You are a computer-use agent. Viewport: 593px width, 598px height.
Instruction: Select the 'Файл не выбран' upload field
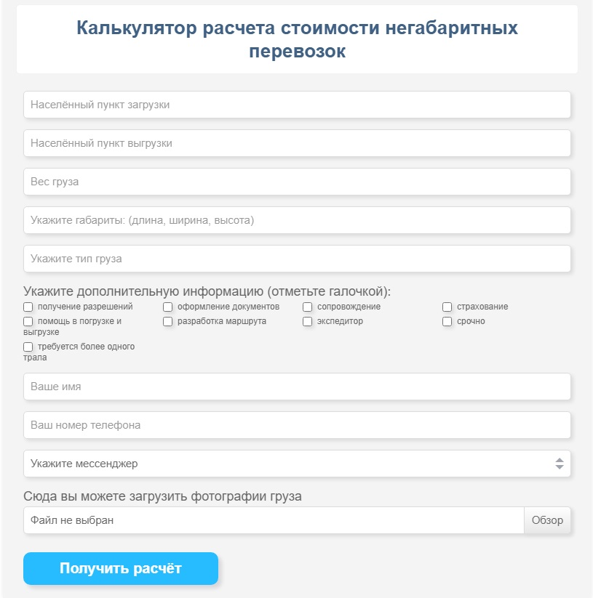click(x=276, y=520)
